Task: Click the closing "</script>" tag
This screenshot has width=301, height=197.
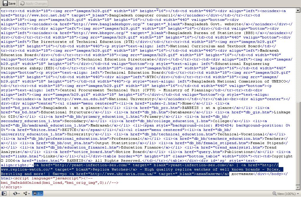Action: [x=11, y=187]
